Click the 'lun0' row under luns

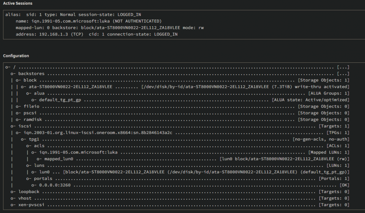[191, 172]
